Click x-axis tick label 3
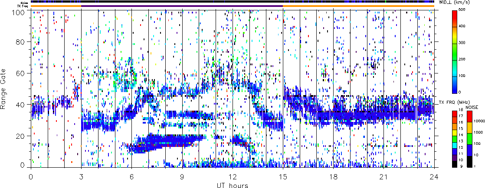Viewport: 485px width, 188px height. point(81,176)
